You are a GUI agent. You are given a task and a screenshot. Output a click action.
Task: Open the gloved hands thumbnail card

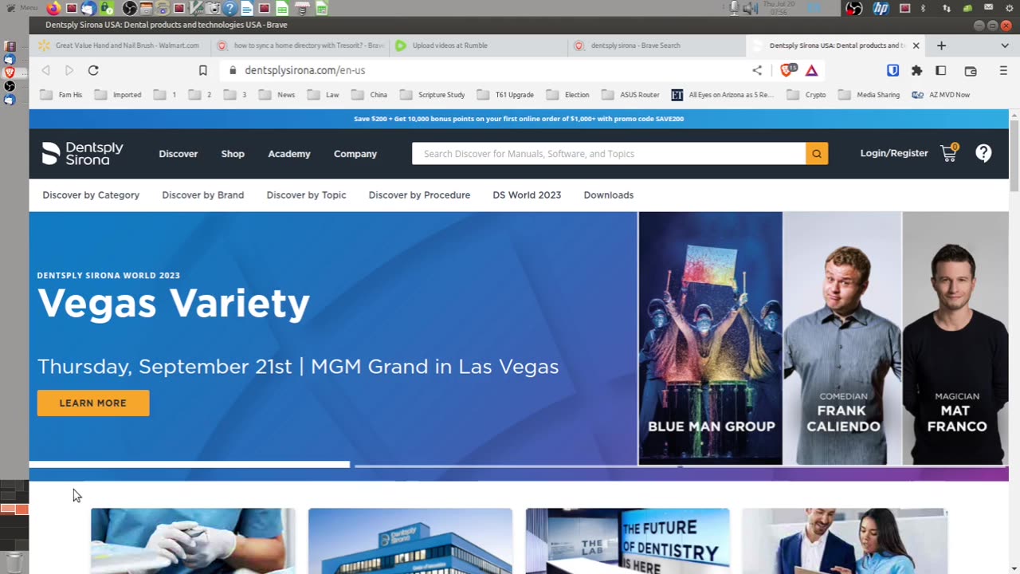[193, 541]
